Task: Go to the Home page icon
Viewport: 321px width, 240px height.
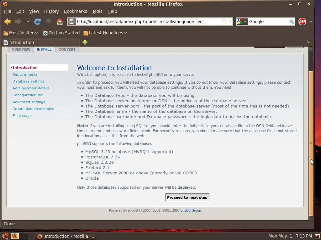Action: [x=60, y=22]
